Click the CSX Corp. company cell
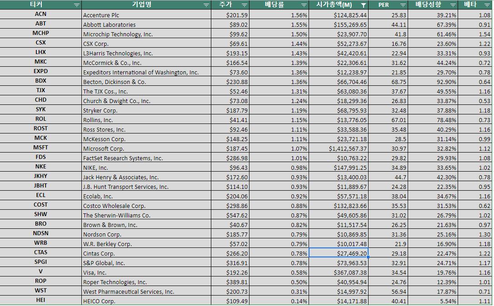494x306 pixels. (146, 43)
